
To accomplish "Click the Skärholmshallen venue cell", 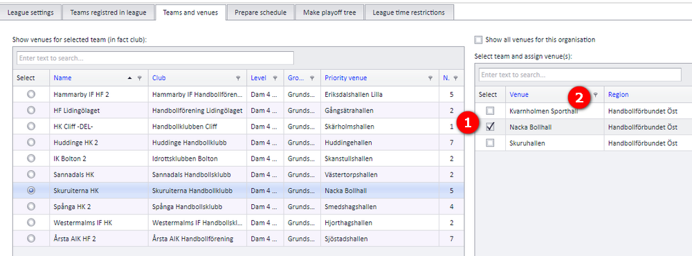I will coord(379,126).
